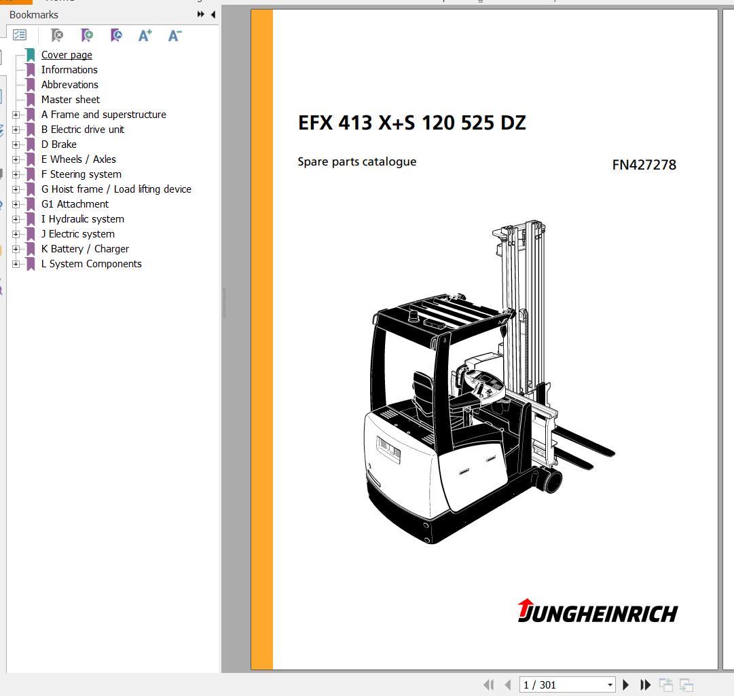This screenshot has width=734, height=696.
Task: Click the FN427278 document number
Action: click(644, 165)
